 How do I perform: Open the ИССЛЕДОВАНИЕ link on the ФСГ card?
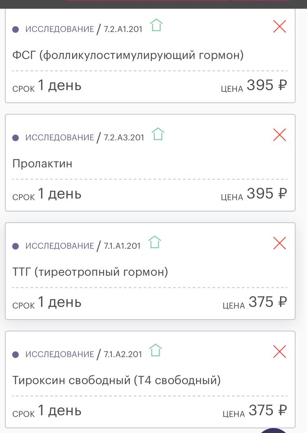coord(60,29)
